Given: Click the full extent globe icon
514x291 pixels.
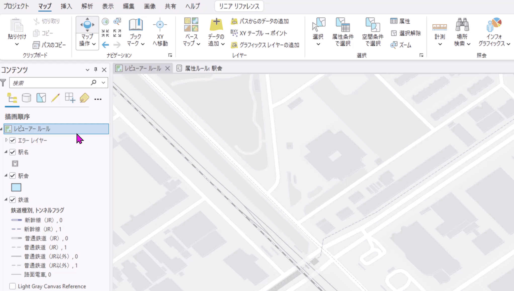Looking at the screenshot, I should [x=105, y=21].
